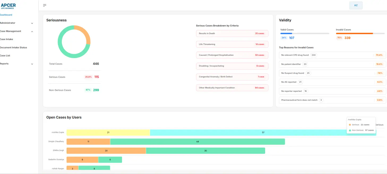Click the Serious Cases count 115
This screenshot has width=387, height=174.
96,77
